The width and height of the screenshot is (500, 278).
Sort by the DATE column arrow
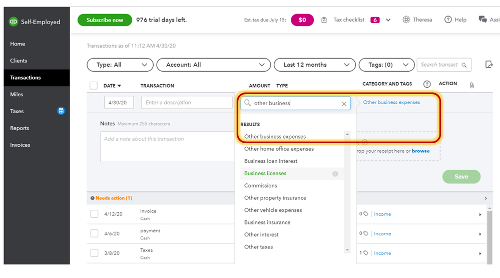119,86
